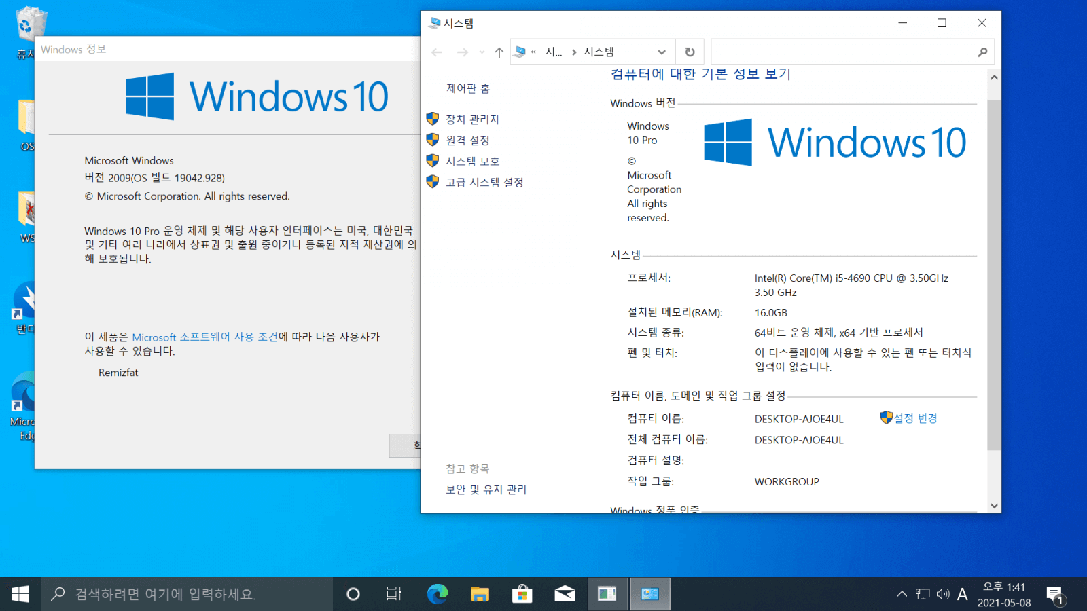1087x611 pixels.
Task: Click the shield icon beside 원격 설정
Action: [433, 140]
